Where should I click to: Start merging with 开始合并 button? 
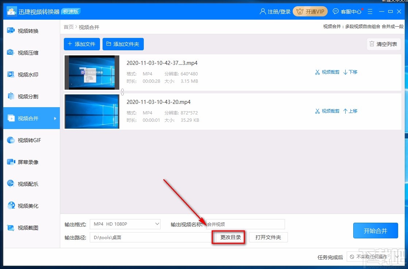(376, 230)
